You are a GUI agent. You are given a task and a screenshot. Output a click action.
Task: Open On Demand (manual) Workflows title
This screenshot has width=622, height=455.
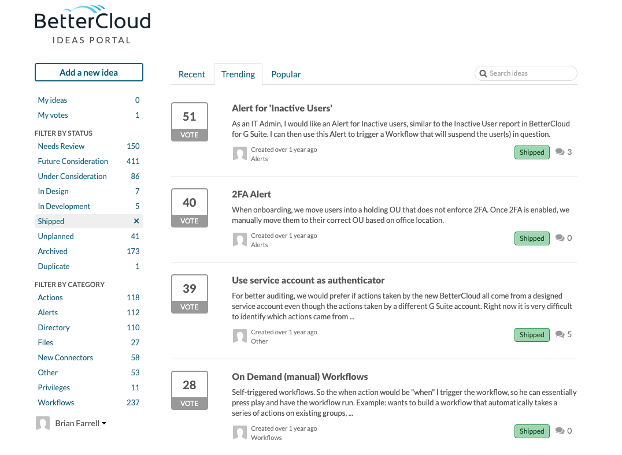coord(300,376)
